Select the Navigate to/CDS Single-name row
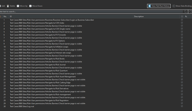 pos(40,29)
